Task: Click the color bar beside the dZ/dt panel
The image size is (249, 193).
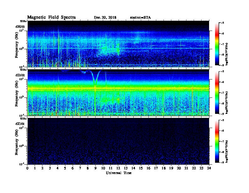Action: [x=217, y=141]
